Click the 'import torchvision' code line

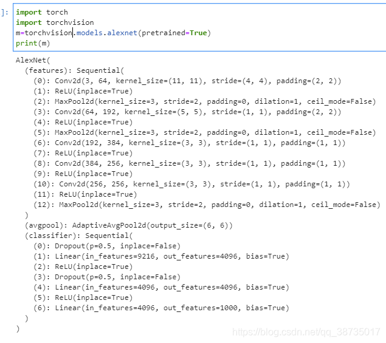tap(55, 22)
